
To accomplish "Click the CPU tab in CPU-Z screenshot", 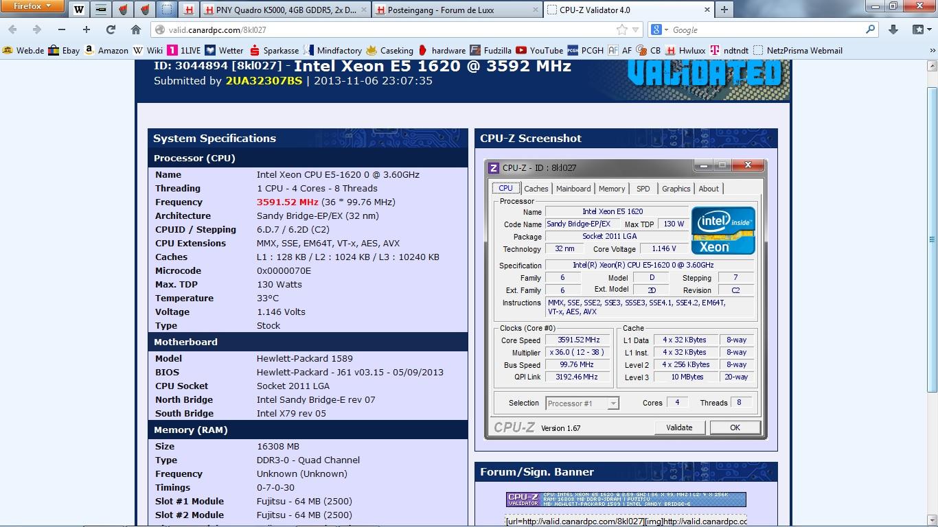I will click(x=505, y=188).
